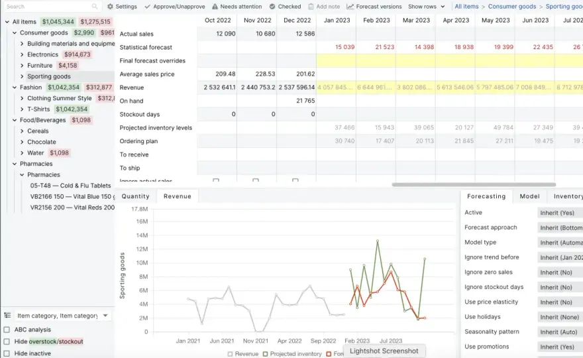The height and width of the screenshot is (358, 583).
Task: Click the horizontal table scrollbar
Action: click(x=474, y=184)
